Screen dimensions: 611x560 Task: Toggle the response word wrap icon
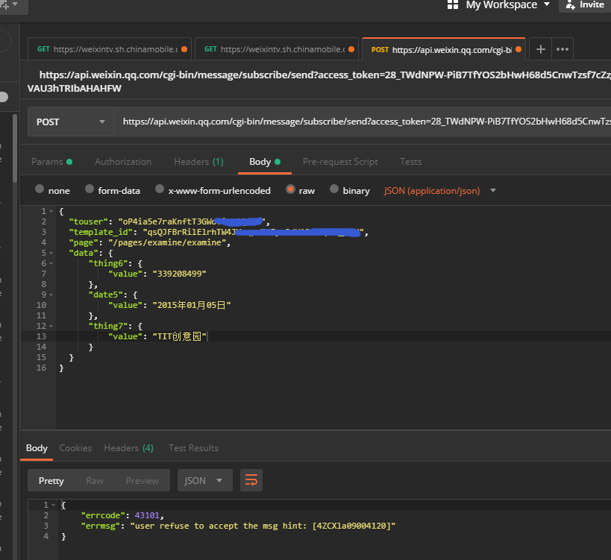coord(251,480)
